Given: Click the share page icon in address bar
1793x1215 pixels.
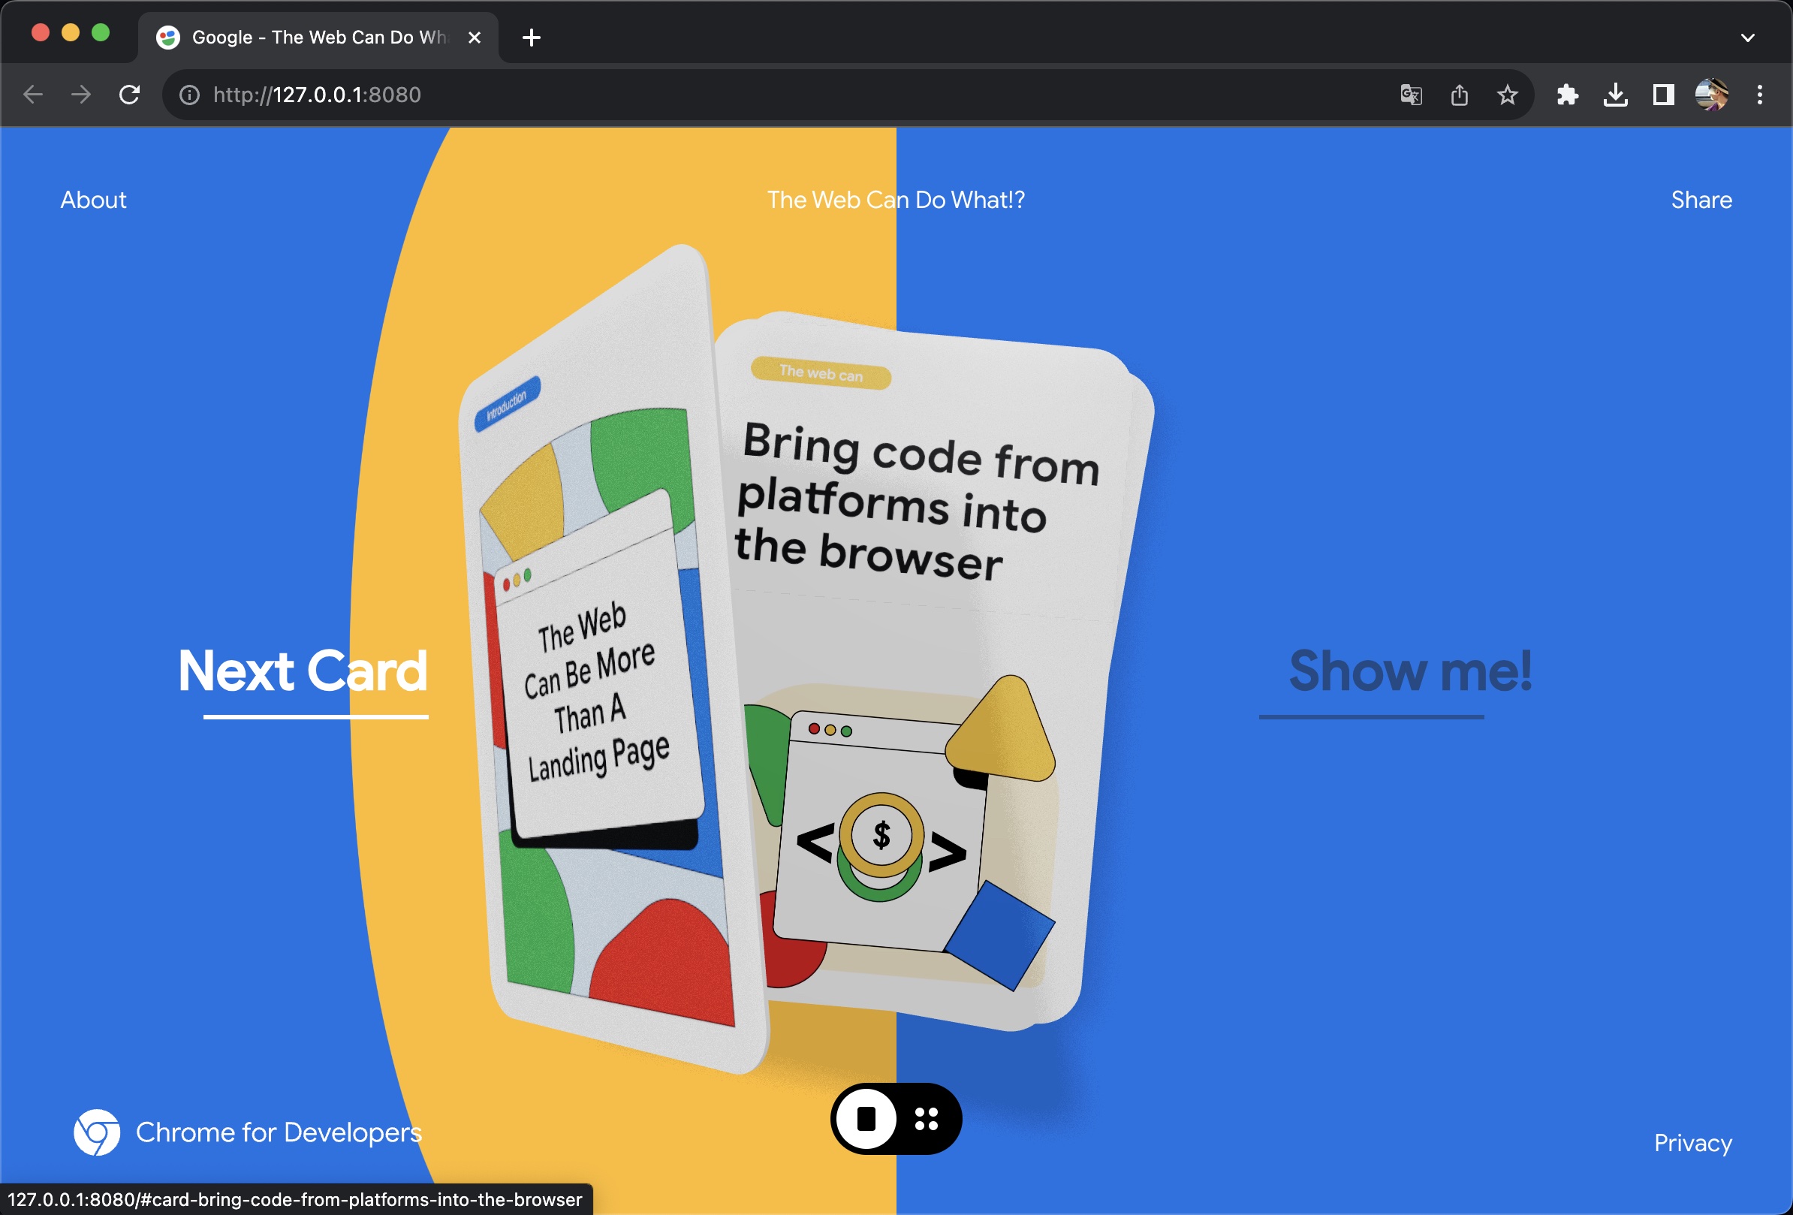Looking at the screenshot, I should coord(1459,95).
